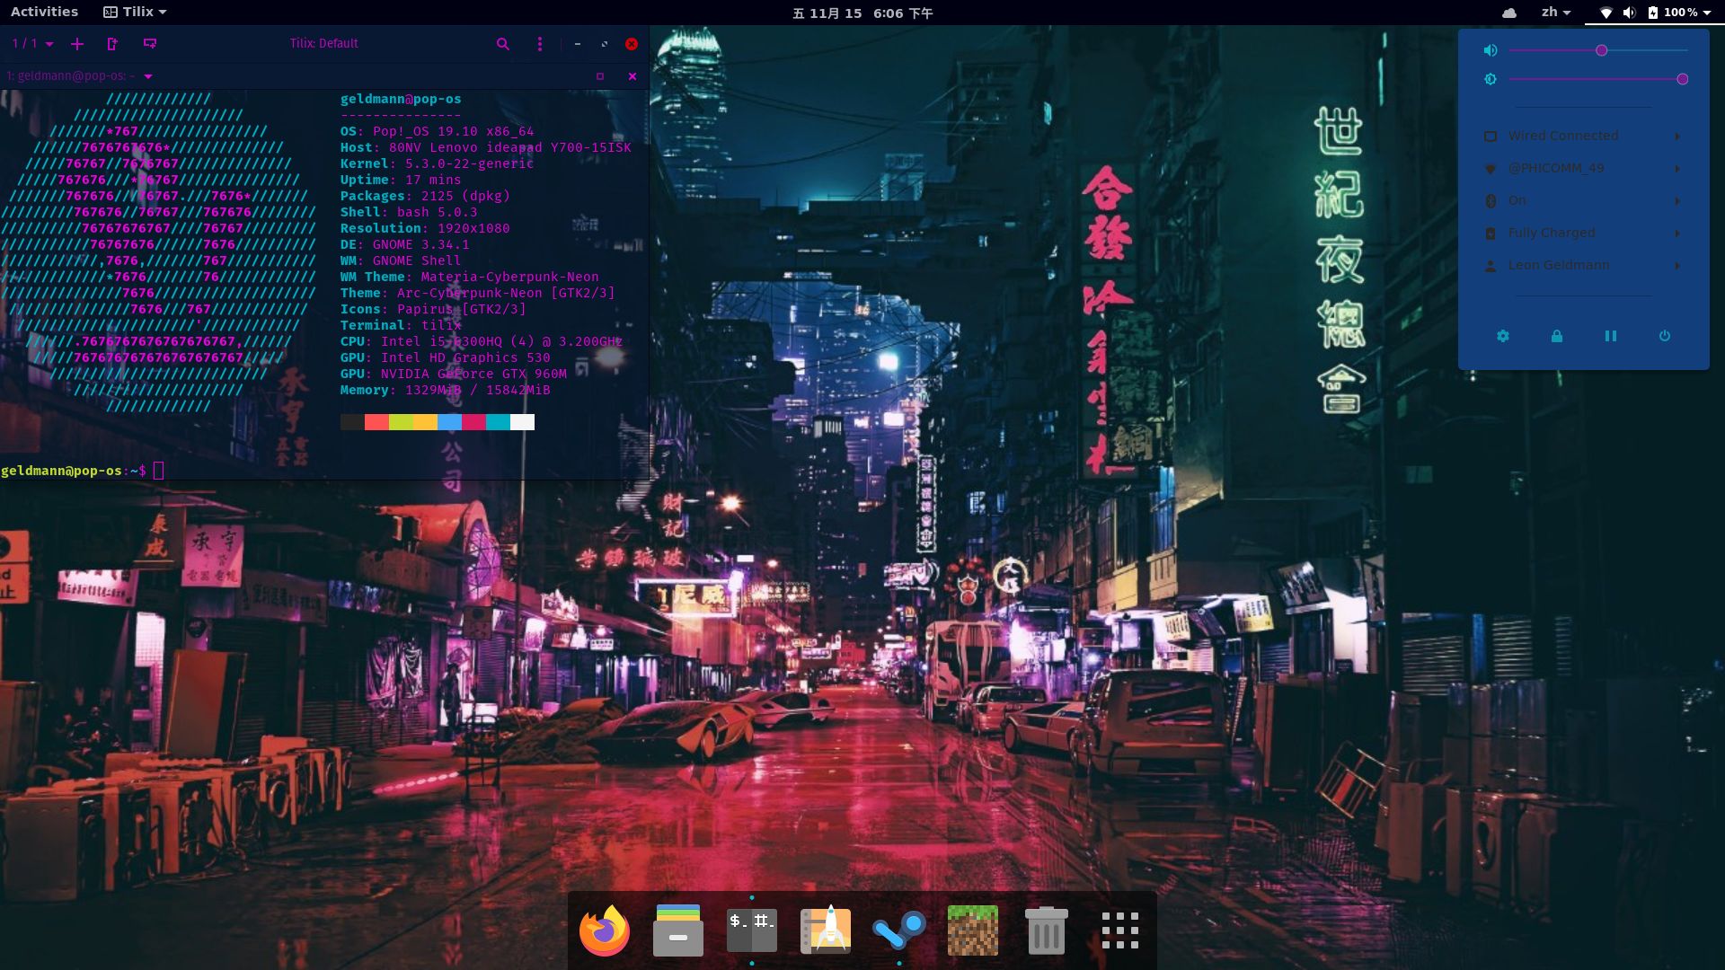Launch Minecraft from the dock

pos(972,930)
